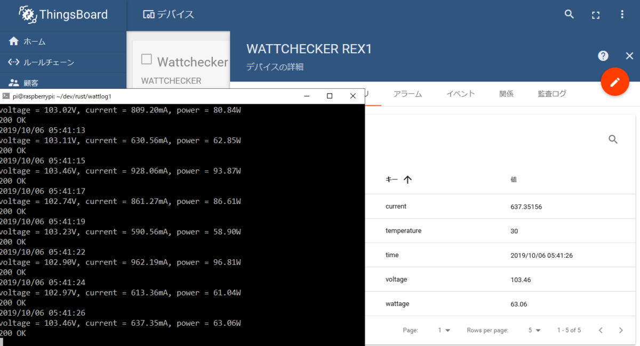640x346 pixels.
Task: Switch to the イベント tab
Action: [461, 94]
